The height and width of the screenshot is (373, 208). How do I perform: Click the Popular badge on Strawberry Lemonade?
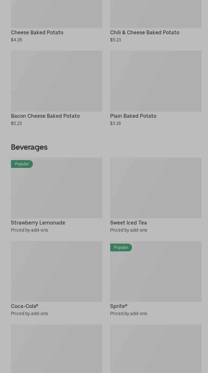pos(22,164)
